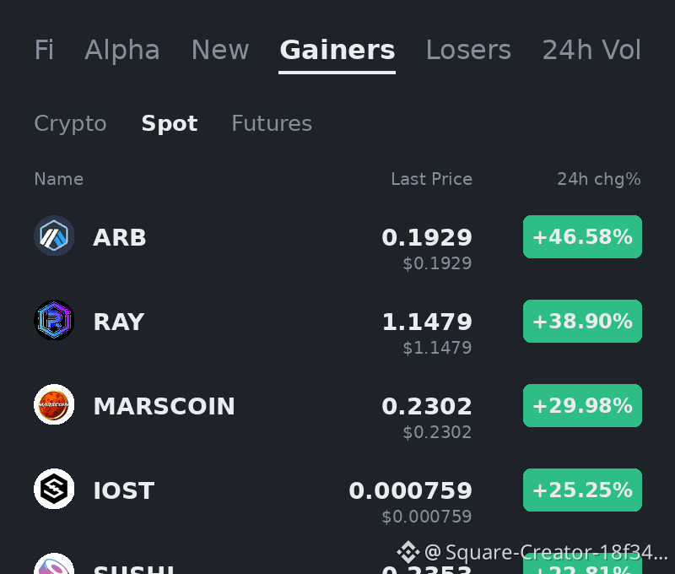The image size is (675, 574).
Task: Select the 24h Vol tab
Action: (591, 50)
